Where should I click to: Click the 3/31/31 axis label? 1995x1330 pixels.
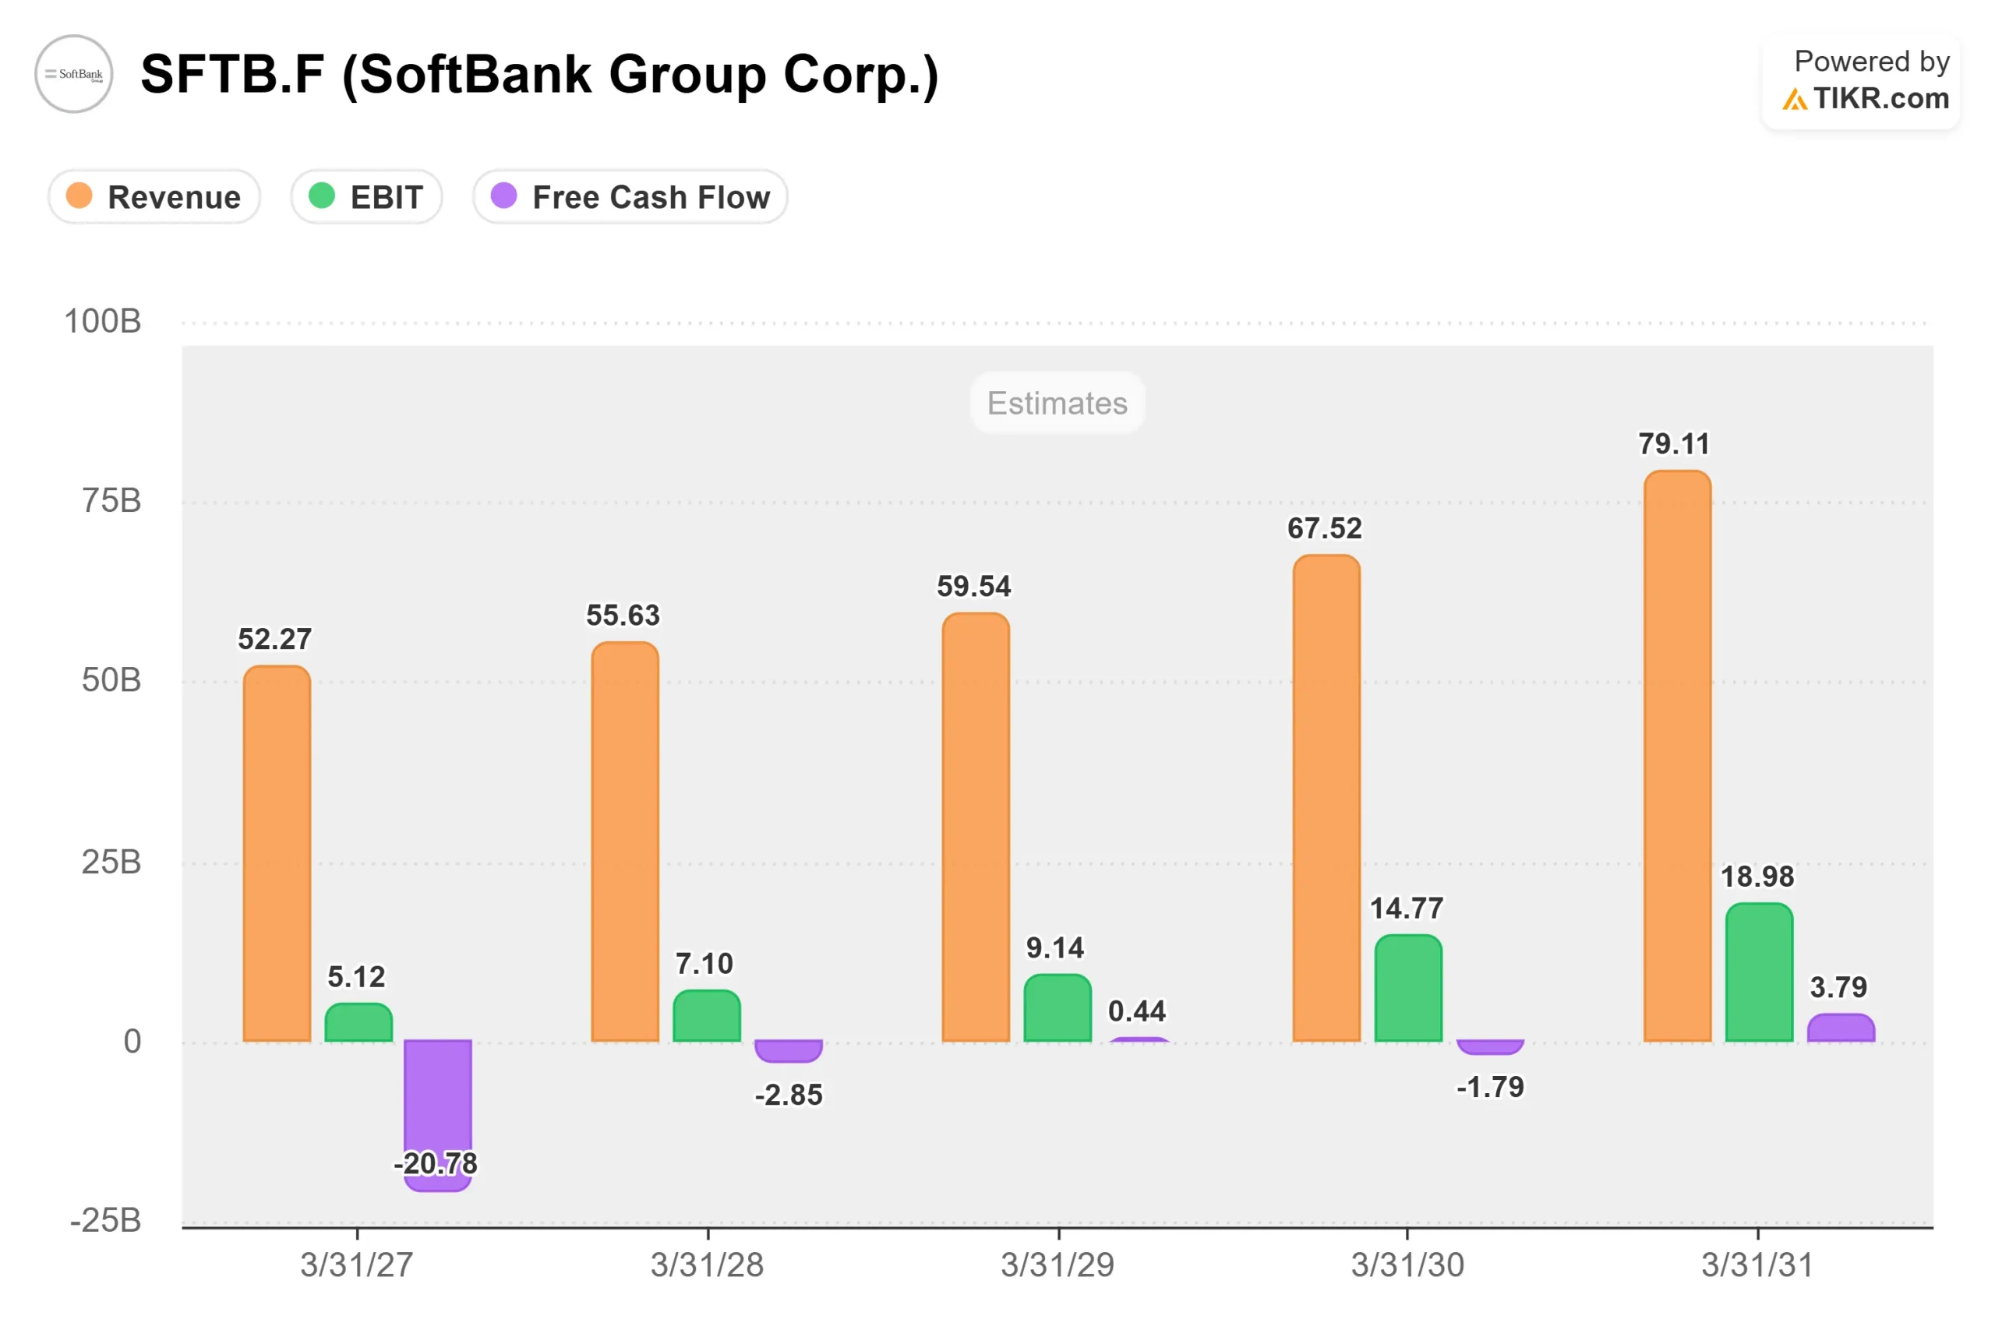pos(1757,1265)
